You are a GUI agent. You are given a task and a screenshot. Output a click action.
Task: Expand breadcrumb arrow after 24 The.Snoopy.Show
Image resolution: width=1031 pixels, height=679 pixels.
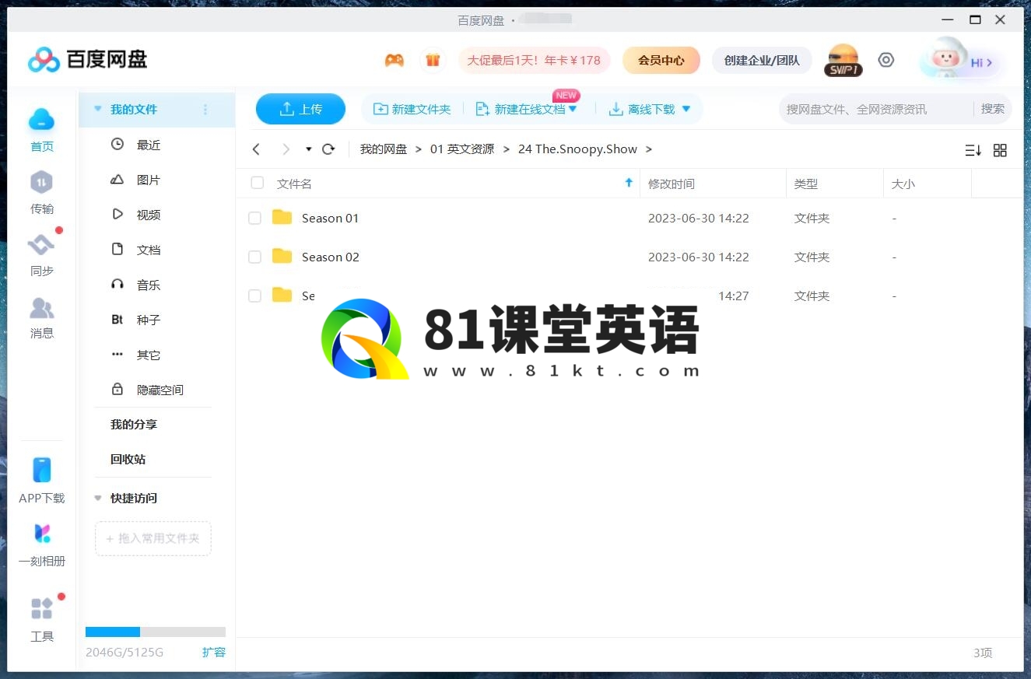tap(649, 149)
